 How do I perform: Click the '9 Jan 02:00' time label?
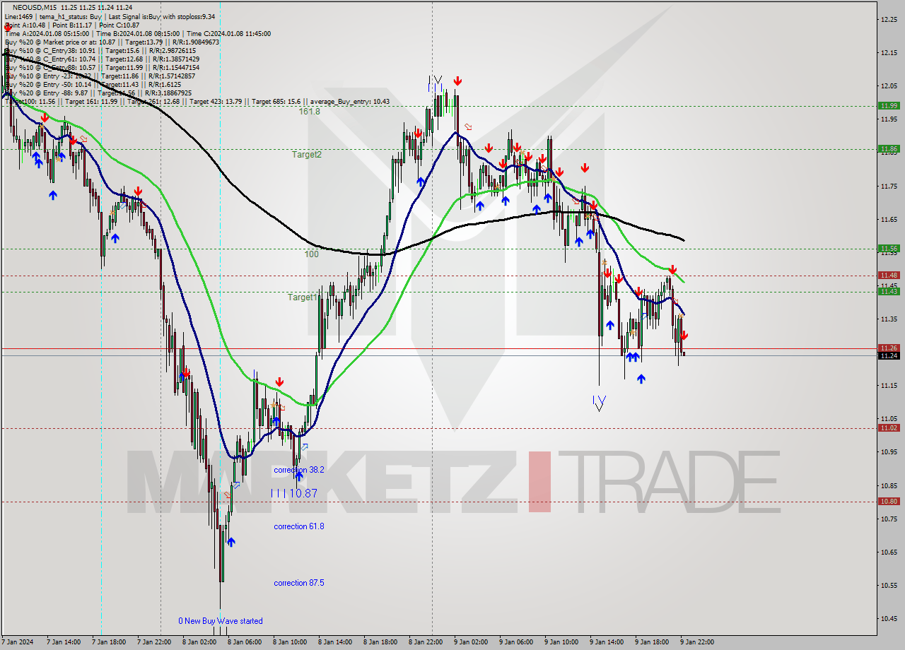tap(472, 642)
